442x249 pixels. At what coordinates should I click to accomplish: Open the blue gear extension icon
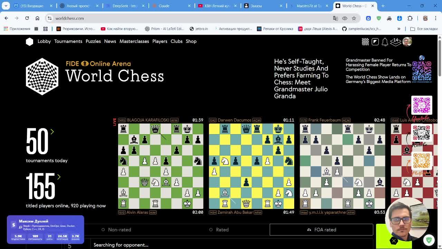click(368, 18)
